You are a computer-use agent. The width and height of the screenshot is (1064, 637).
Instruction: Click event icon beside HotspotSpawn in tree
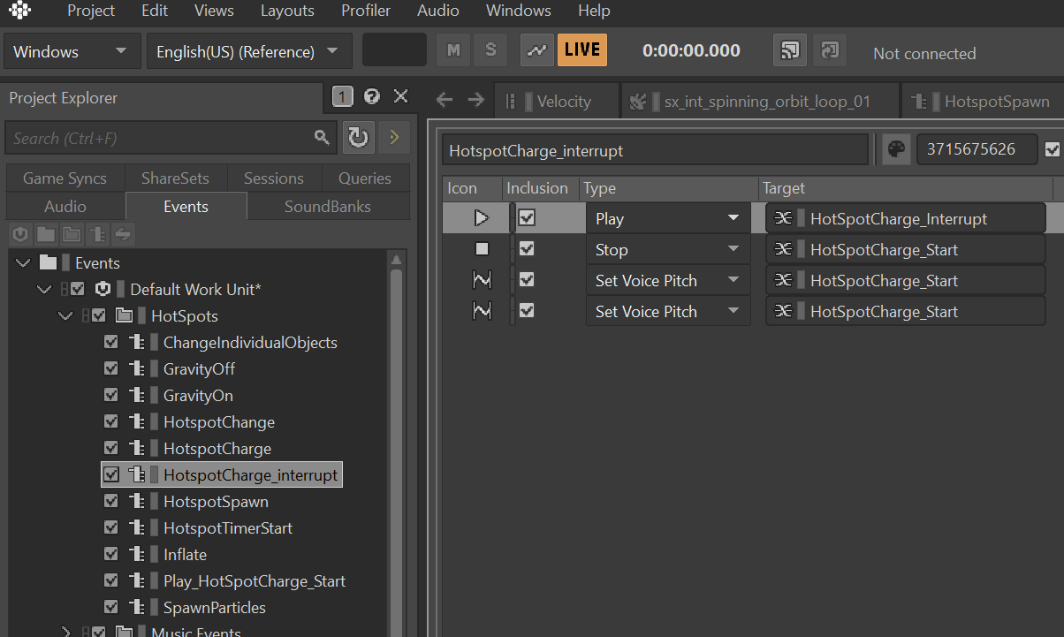pyautogui.click(x=137, y=501)
